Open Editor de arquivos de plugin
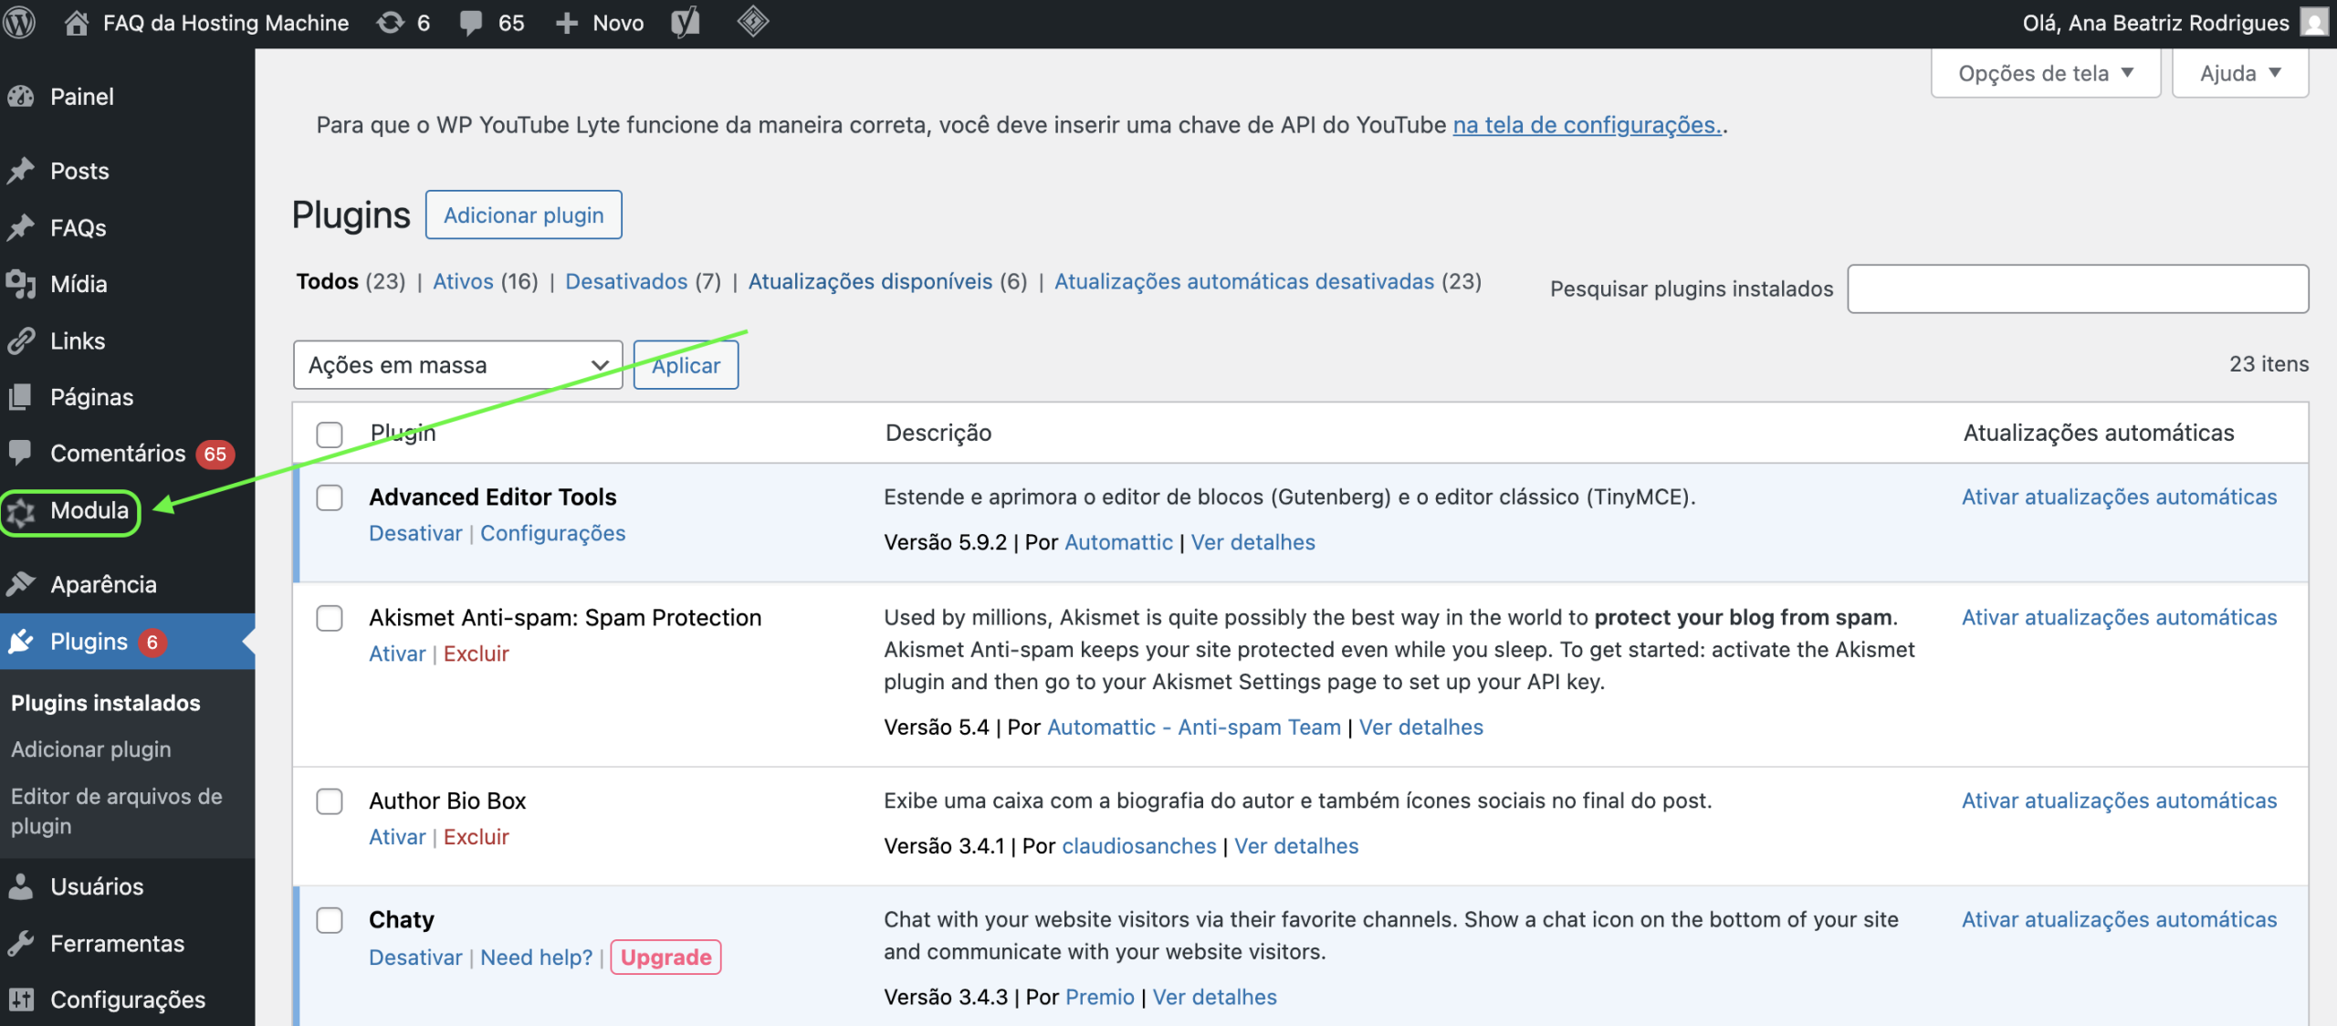 [x=117, y=811]
